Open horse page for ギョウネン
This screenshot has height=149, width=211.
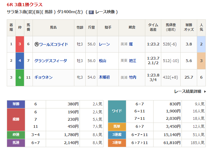tap(43, 77)
